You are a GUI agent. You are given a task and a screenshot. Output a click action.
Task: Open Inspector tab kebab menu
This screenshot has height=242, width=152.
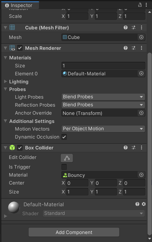pyautogui.click(x=146, y=5)
